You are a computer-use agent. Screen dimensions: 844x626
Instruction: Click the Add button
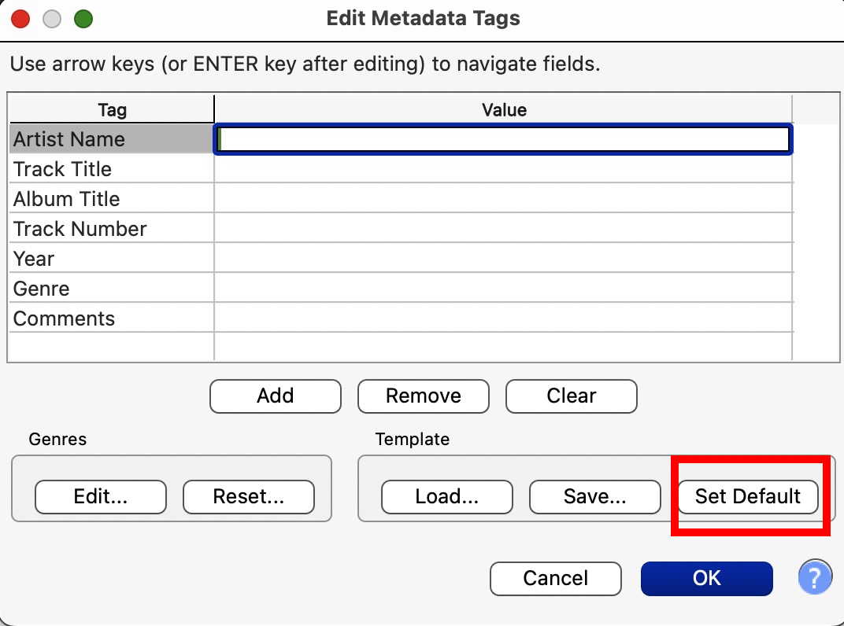point(275,396)
